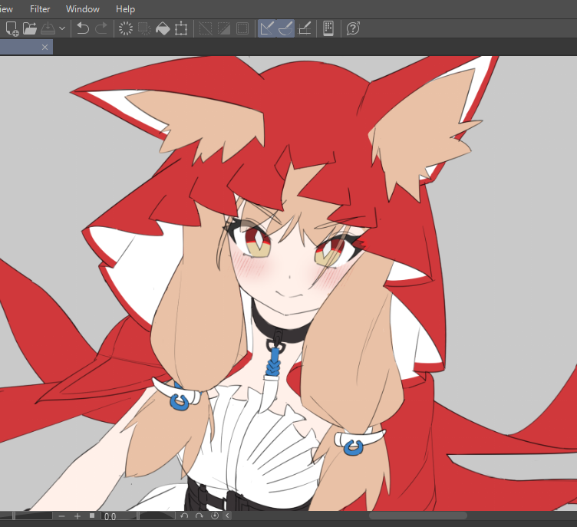Zoom in with the plus button

coord(77,516)
